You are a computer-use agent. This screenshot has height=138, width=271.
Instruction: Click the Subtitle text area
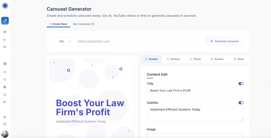pyautogui.click(x=195, y=113)
